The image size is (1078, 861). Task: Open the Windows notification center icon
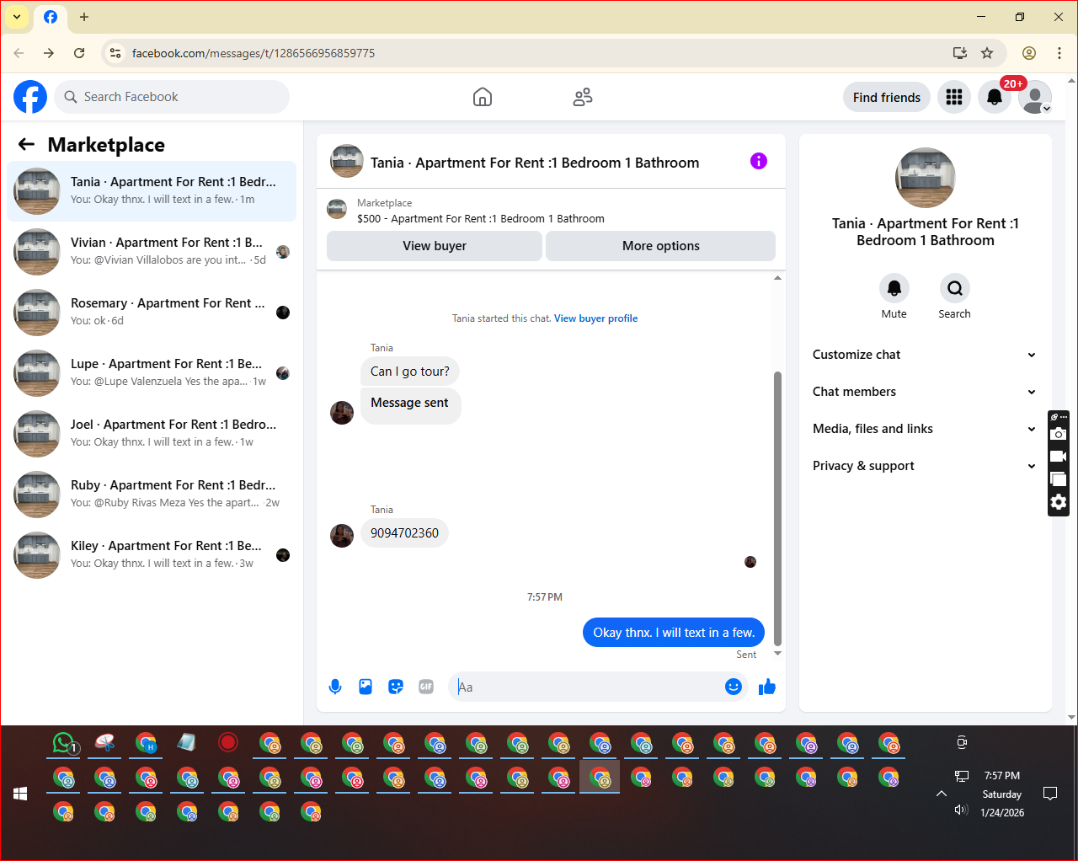(1050, 794)
